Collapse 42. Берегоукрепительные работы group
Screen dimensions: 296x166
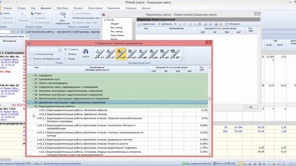pyautogui.click(x=33, y=107)
